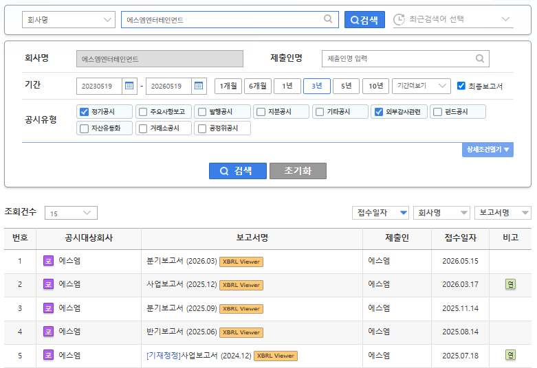Viewport: 537px width, 368px height.
Task: Click the KOSDAQ icon in row 1
Action: pos(48,261)
